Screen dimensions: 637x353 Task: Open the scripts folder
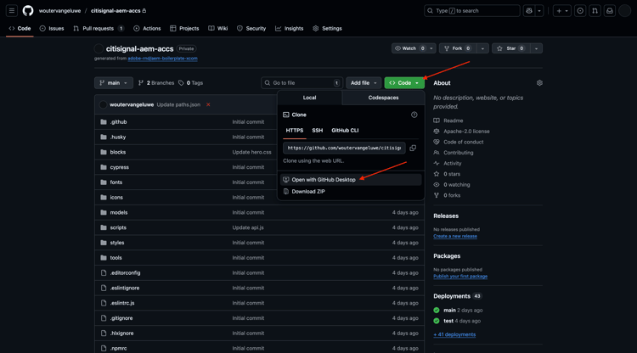[118, 227]
